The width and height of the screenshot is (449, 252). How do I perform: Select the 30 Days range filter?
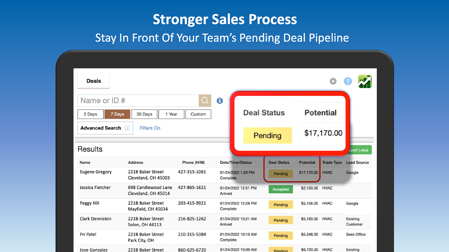point(144,114)
